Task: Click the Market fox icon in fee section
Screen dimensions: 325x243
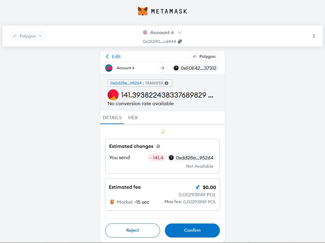Action: (112, 202)
